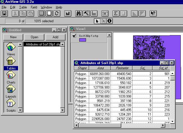Click project icon list scroll down arrow

(20, 110)
